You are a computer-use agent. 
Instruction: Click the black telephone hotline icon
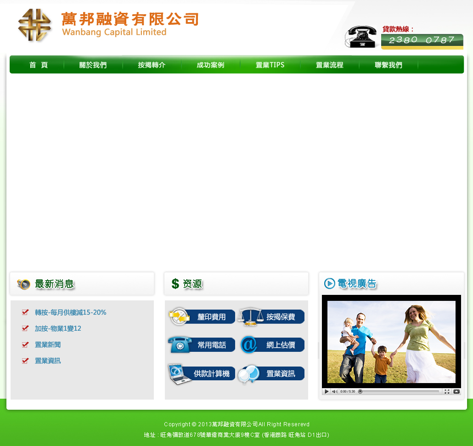[360, 37]
